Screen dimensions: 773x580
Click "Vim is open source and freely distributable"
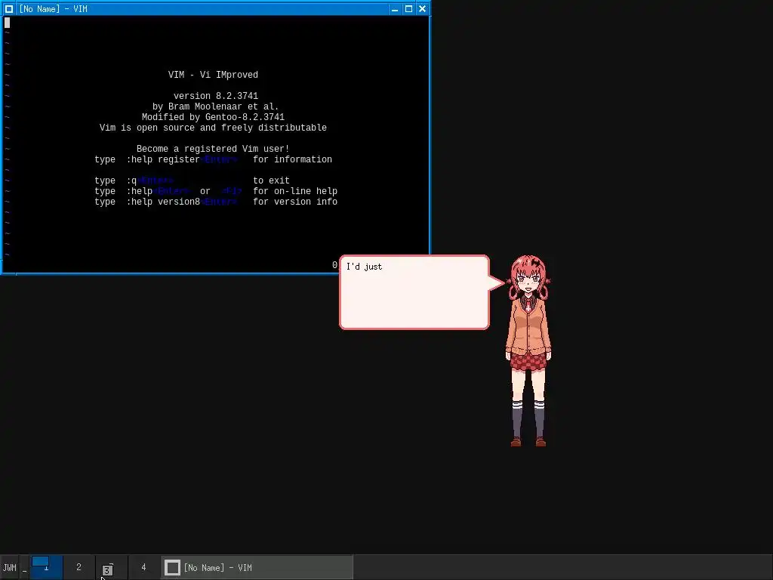pos(213,128)
